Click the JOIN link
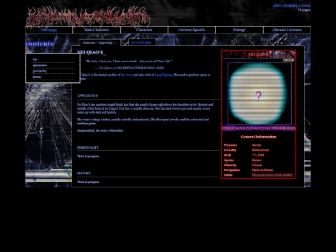This screenshot has height=252, width=336. pos(277,6)
